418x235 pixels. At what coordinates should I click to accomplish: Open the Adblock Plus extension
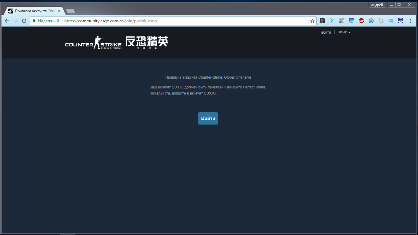pos(361,21)
